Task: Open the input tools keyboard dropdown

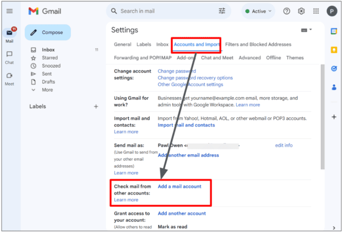Action: tap(306, 30)
